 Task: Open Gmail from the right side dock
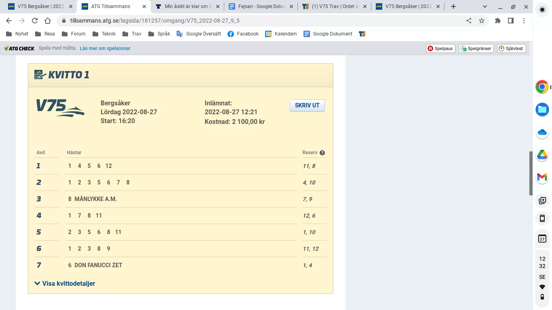click(542, 177)
